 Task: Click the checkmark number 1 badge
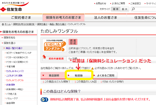[44, 100]
